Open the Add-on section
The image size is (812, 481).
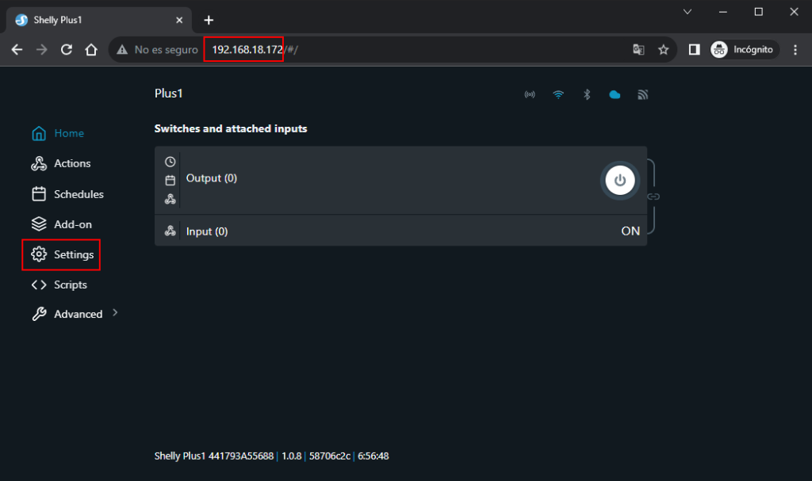tap(72, 224)
